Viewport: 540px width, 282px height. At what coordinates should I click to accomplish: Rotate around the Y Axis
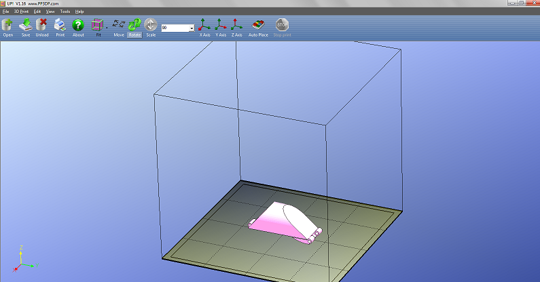(221, 28)
